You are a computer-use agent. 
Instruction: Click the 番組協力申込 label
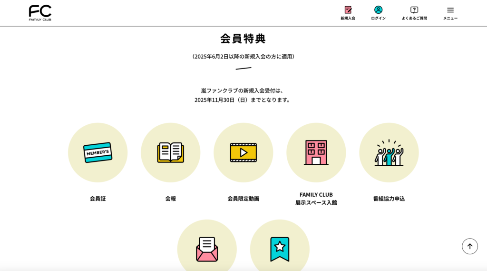coord(389,199)
